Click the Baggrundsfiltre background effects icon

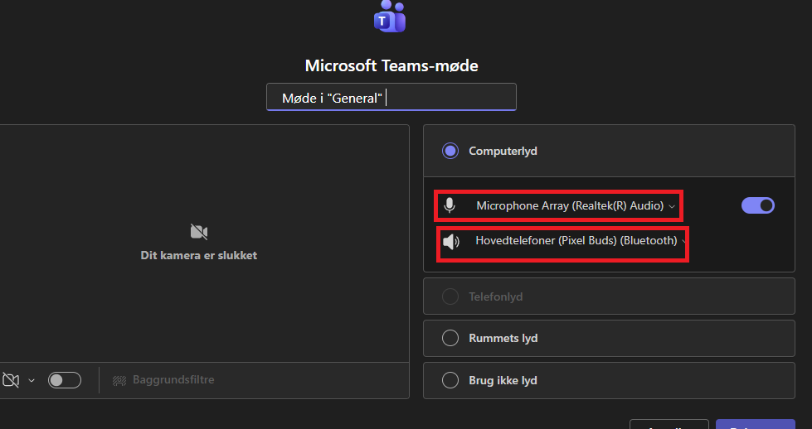(x=119, y=380)
